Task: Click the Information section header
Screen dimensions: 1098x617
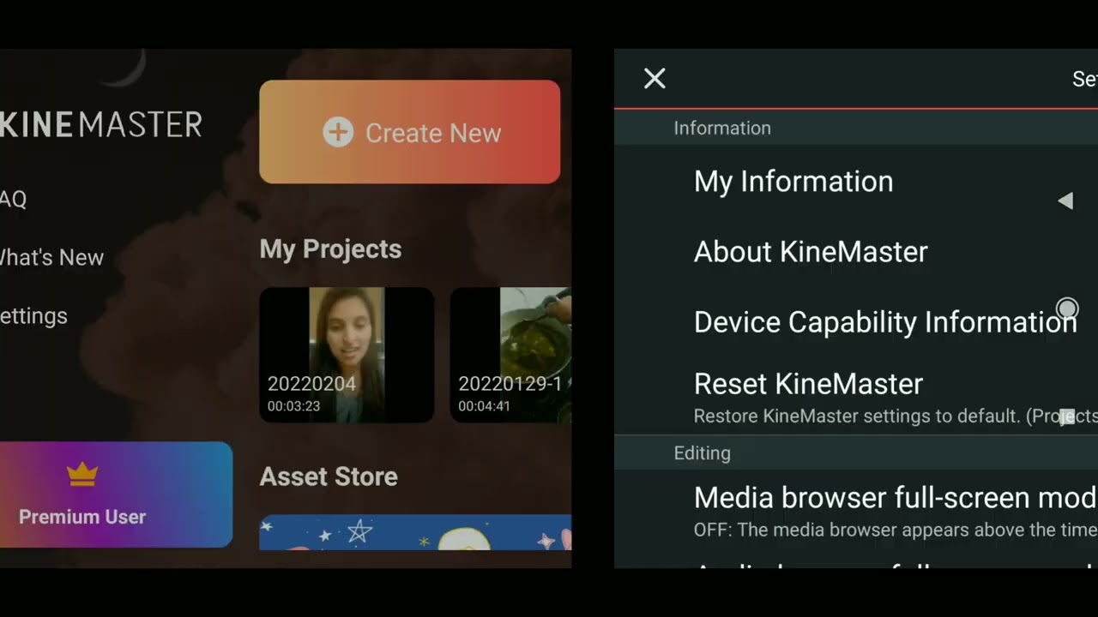Action: (722, 128)
